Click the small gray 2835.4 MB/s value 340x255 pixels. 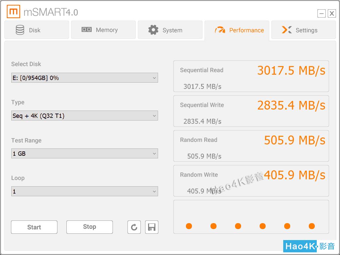click(x=202, y=122)
